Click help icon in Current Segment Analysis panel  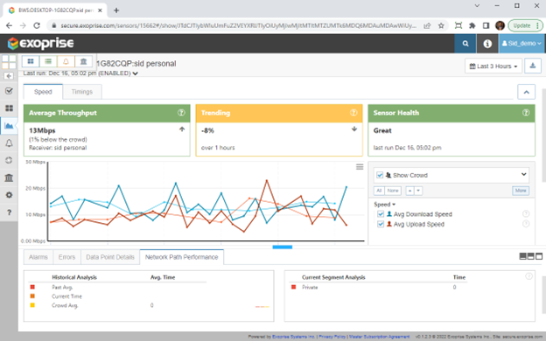coord(528,276)
